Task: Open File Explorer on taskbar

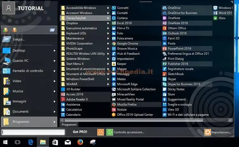Action: (x=43, y=142)
